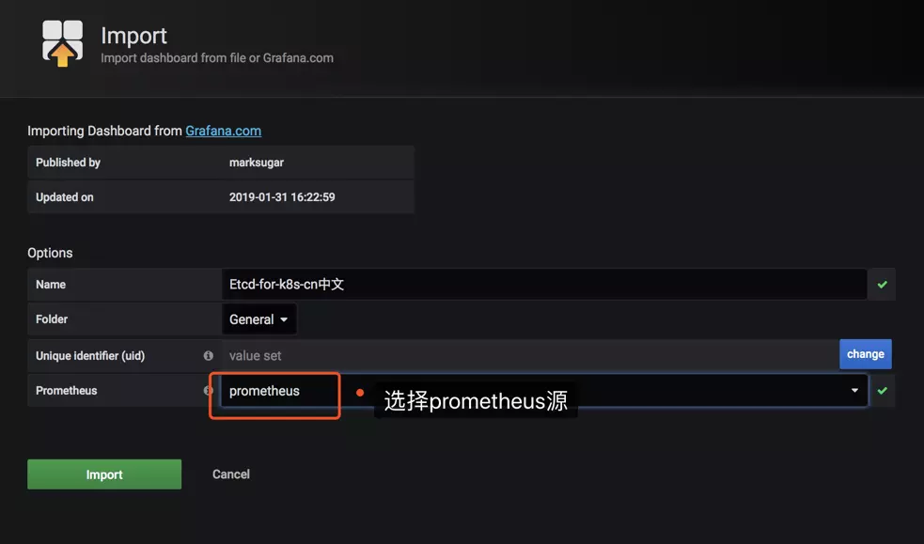Edit the dashboard Name input field
Image resolution: width=924 pixels, height=544 pixels.
(x=544, y=285)
